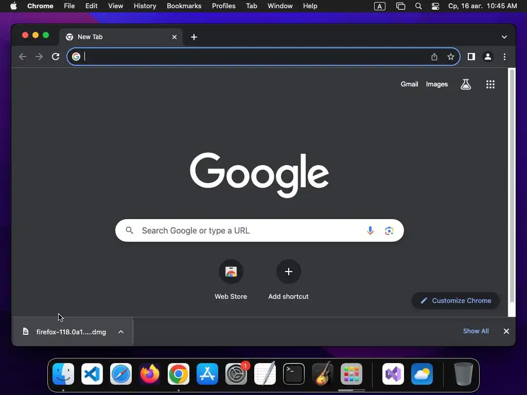
Task: Open the tab search dropdown chevron
Action: tap(504, 37)
